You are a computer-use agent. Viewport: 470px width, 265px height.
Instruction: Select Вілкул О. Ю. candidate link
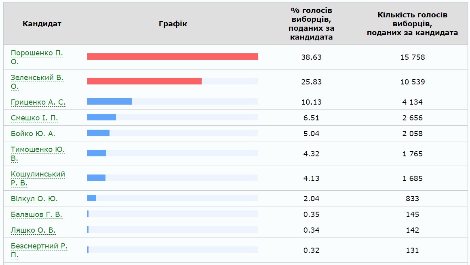(x=34, y=199)
